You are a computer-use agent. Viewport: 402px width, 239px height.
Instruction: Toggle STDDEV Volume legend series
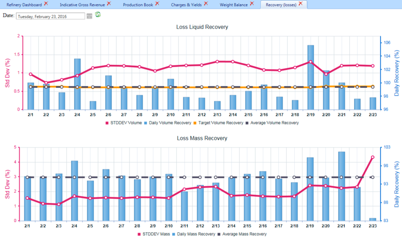[x=124, y=123]
